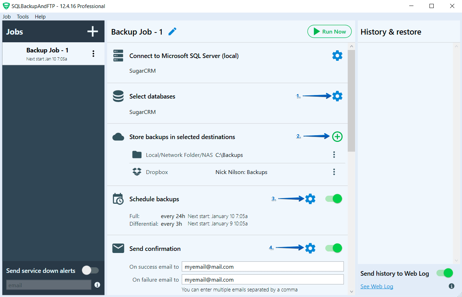
Task: Select Backup Job - 1 in the Jobs list
Action: point(53,54)
